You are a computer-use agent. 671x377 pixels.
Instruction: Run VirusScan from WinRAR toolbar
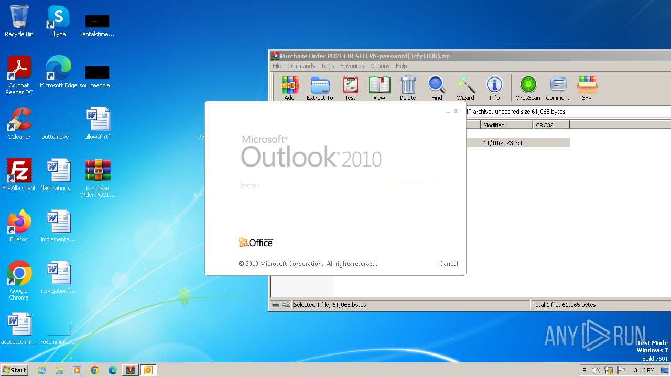(x=528, y=88)
